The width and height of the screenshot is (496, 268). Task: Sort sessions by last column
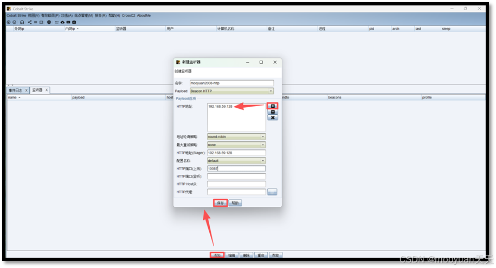tap(427, 29)
